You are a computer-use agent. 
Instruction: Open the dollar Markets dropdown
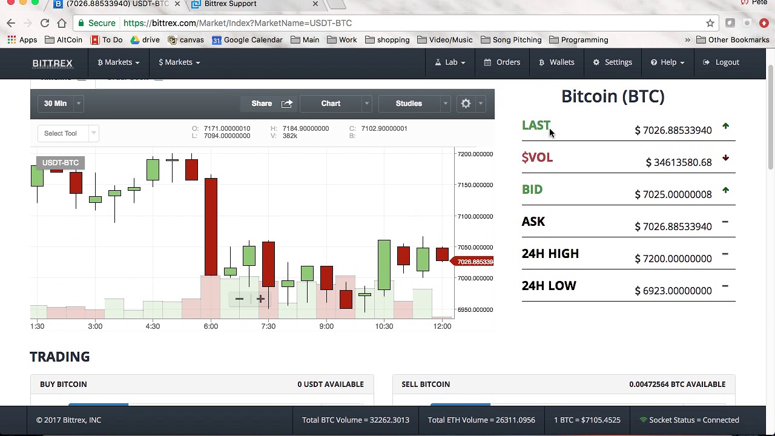(x=179, y=62)
